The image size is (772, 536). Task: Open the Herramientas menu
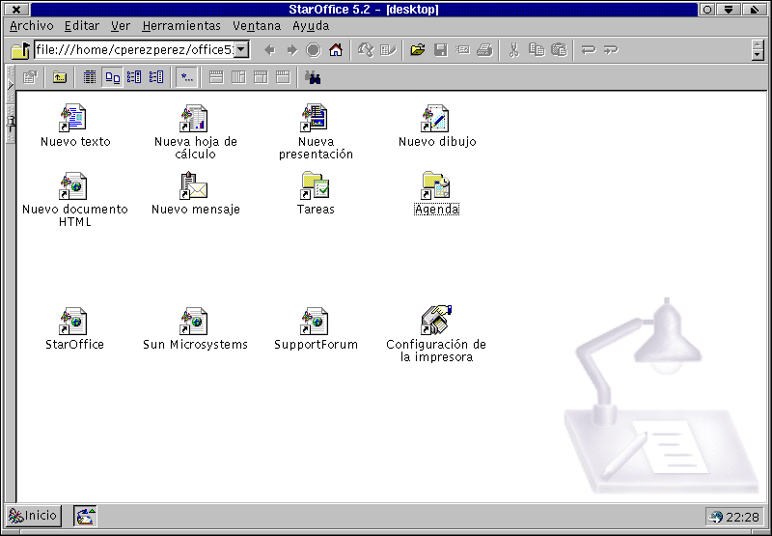[181, 26]
